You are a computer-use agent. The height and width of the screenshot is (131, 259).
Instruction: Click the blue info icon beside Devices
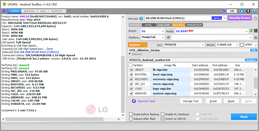(x=141, y=19)
